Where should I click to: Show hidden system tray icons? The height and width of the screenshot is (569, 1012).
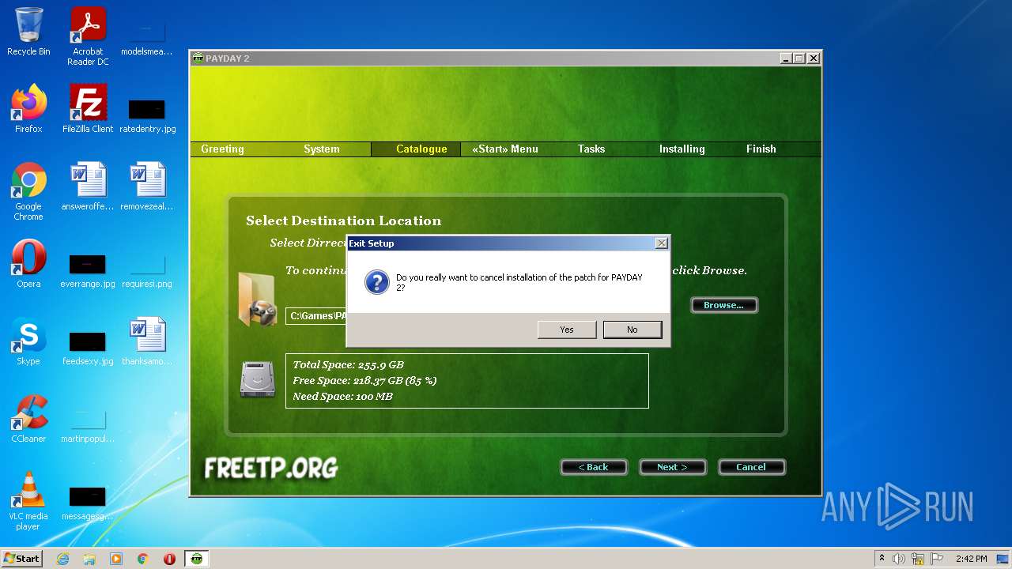882,559
